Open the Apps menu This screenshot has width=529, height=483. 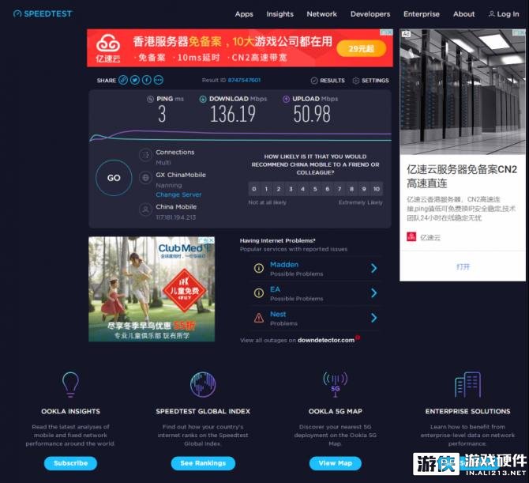[244, 14]
